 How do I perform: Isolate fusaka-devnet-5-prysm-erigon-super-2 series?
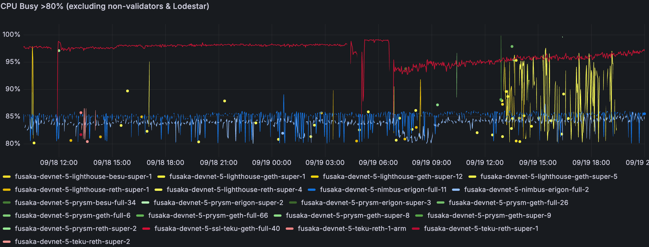point(218,202)
